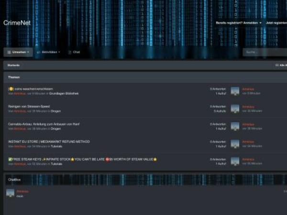
Task: Click the 'Alle A...' activity link icon
Action: pos(277,65)
